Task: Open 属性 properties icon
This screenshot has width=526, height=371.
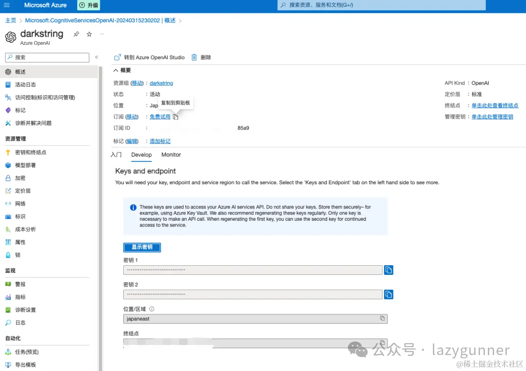Action: pos(8,242)
